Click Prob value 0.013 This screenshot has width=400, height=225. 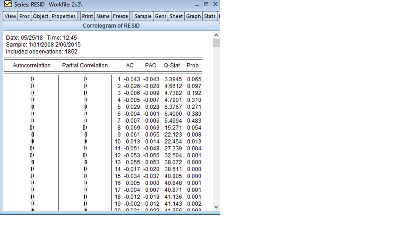pyautogui.click(x=194, y=142)
